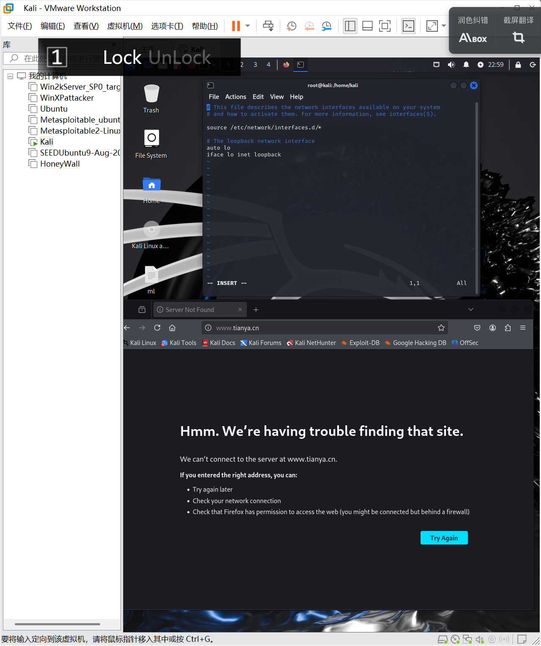Select HoneyWall in the library
The image size is (541, 646).
coord(55,164)
